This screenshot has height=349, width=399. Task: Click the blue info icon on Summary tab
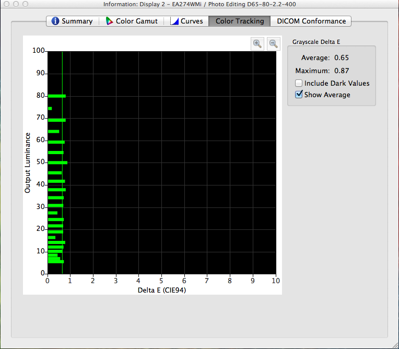point(55,21)
